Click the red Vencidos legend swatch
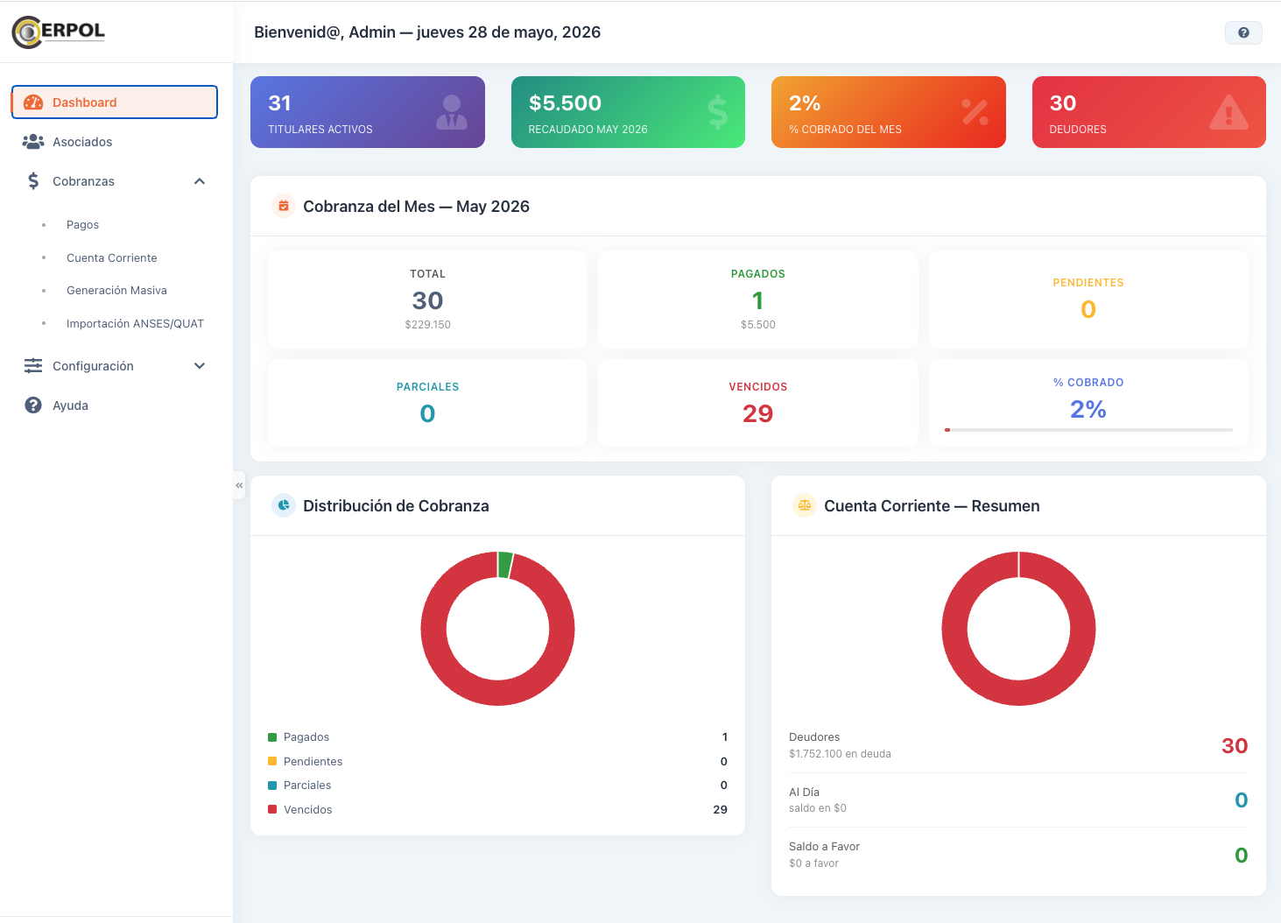Screen dimensions: 1281x923 coord(272,809)
